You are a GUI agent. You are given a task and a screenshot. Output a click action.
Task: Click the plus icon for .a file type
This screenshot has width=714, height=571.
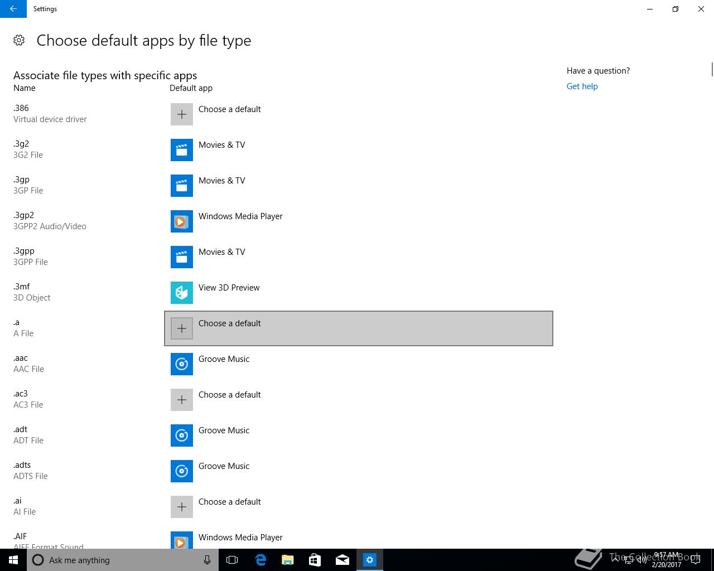point(182,328)
